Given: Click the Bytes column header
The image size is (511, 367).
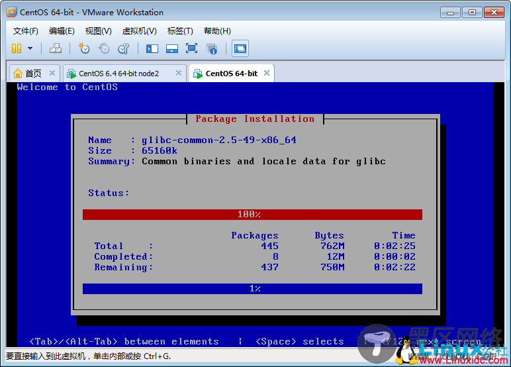Looking at the screenshot, I should pos(329,236).
